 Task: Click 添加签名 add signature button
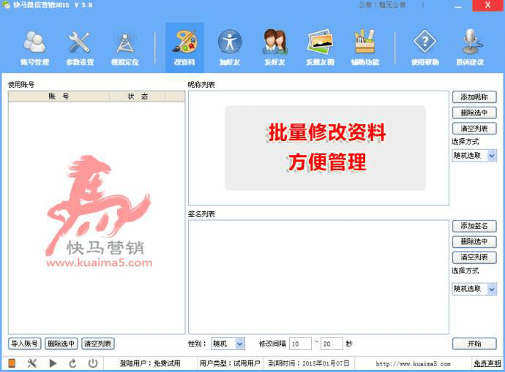pos(474,226)
